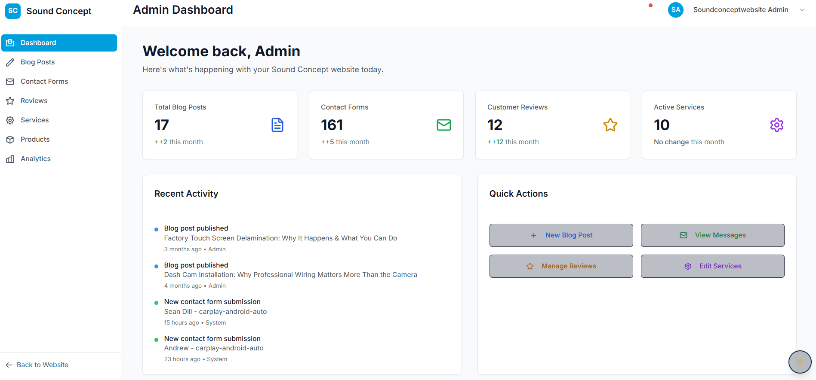This screenshot has width=816, height=380.
Task: Toggle the theme switch sun button
Action: tap(800, 362)
